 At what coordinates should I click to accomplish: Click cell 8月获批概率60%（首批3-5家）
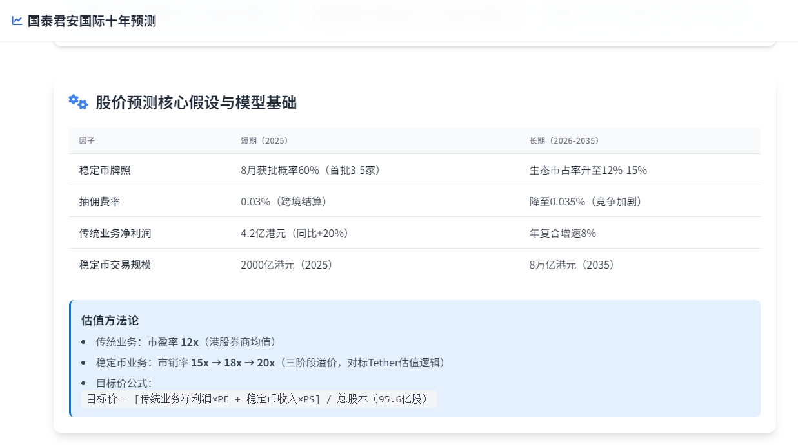point(313,170)
